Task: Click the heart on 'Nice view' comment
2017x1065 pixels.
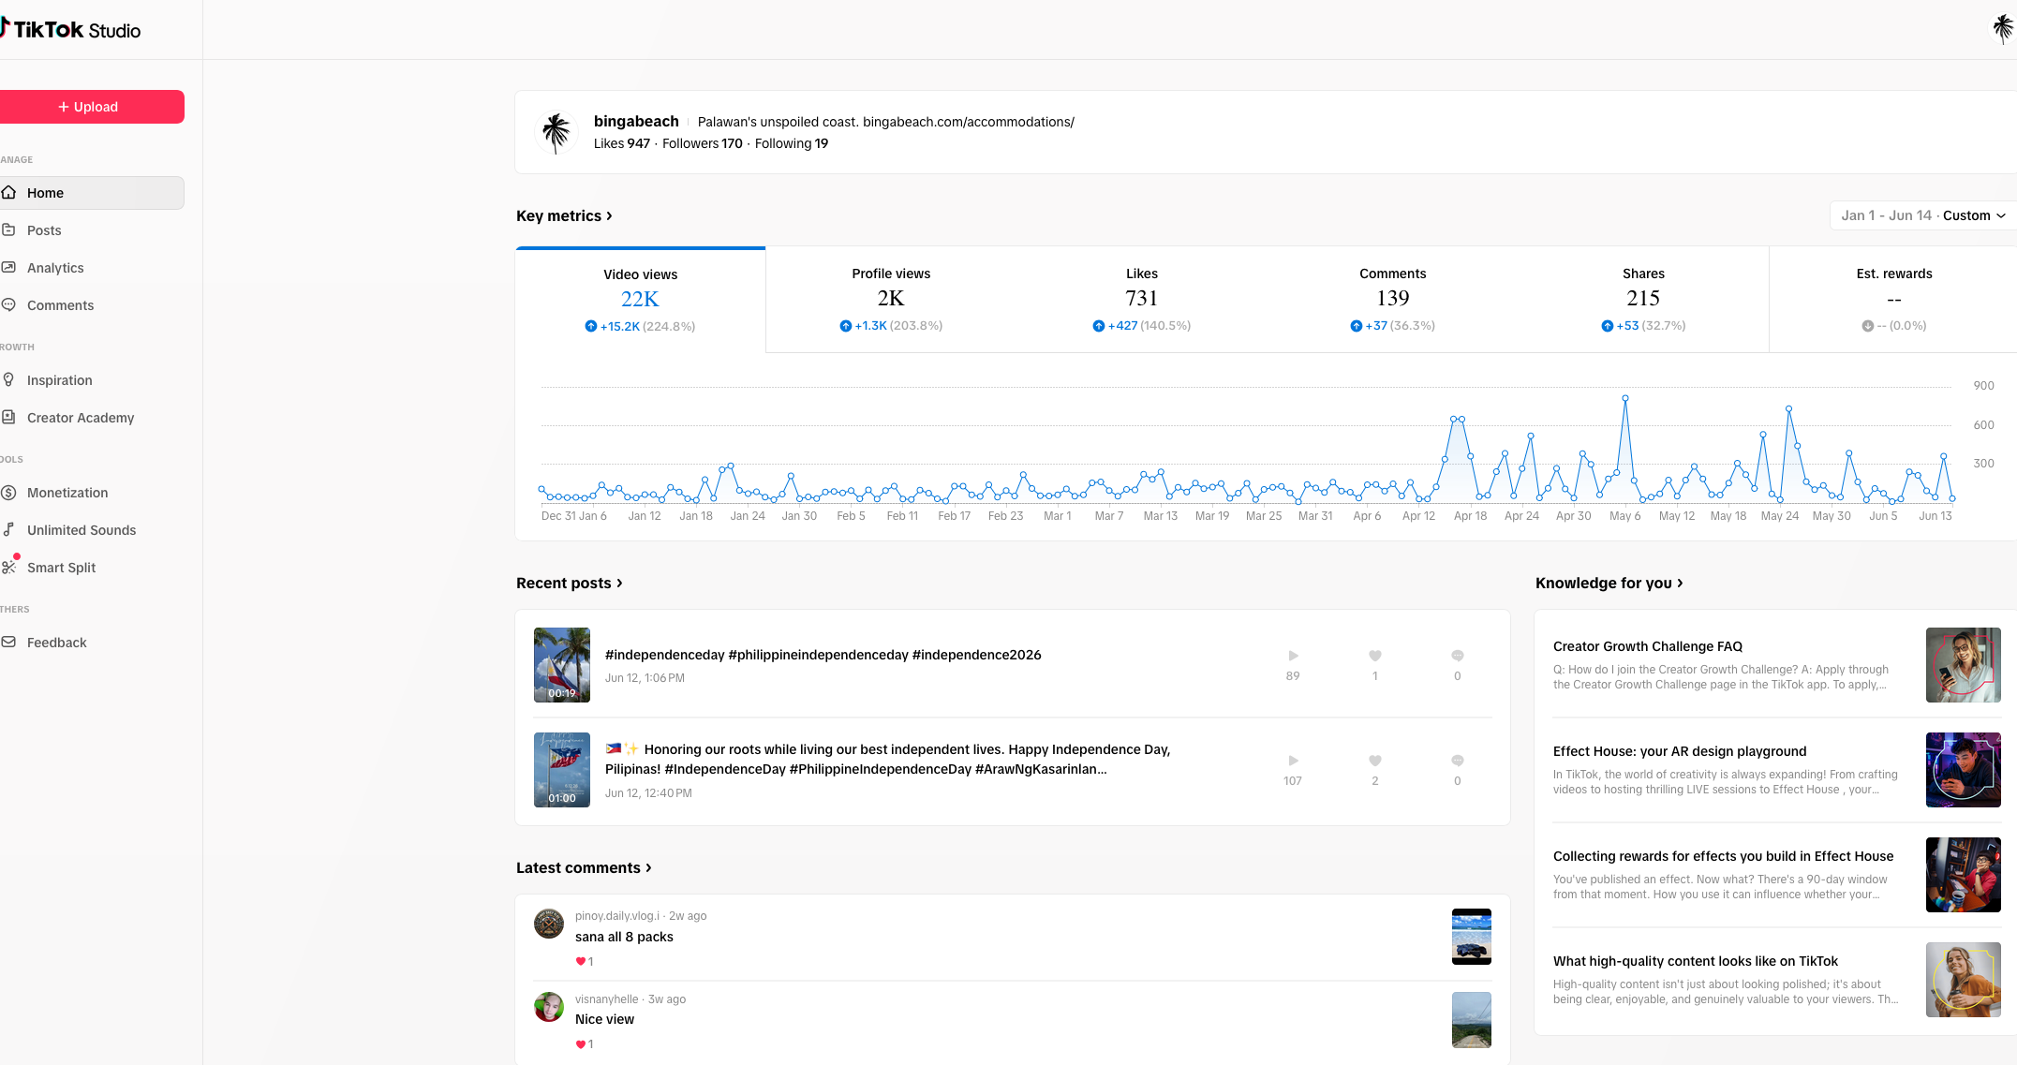Action: (x=580, y=1043)
